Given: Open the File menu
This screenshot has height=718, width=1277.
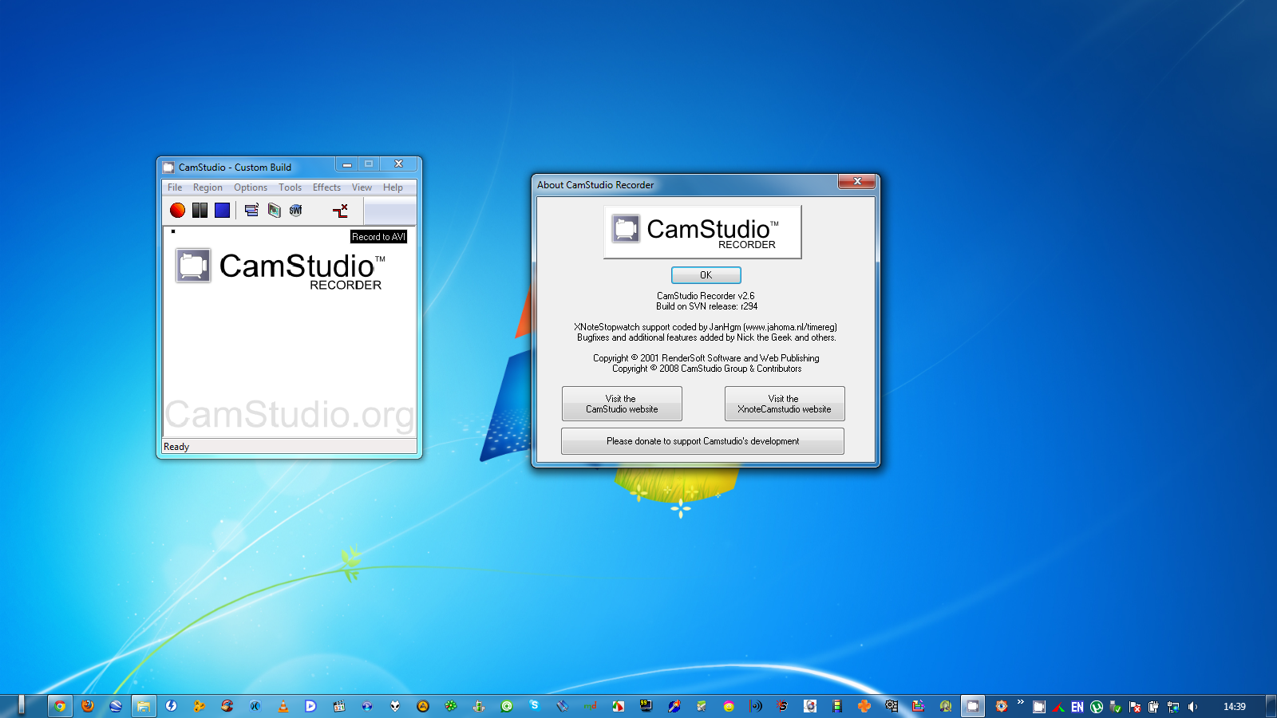Looking at the screenshot, I should 175,187.
